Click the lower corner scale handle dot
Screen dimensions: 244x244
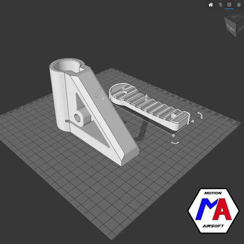pos(174,135)
